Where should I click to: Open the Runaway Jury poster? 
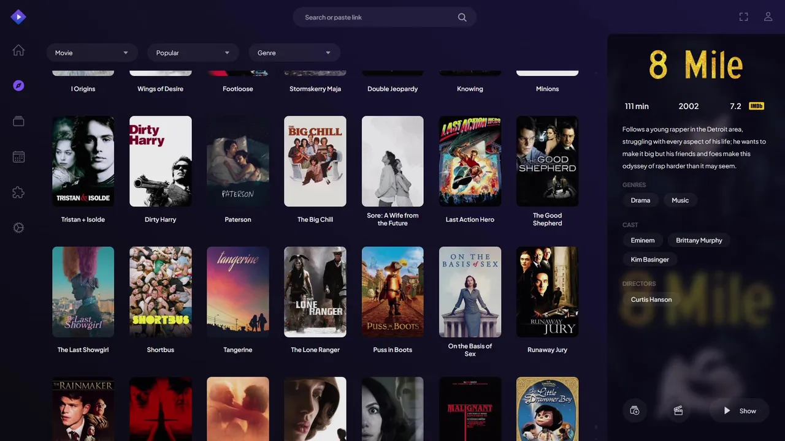pyautogui.click(x=547, y=292)
